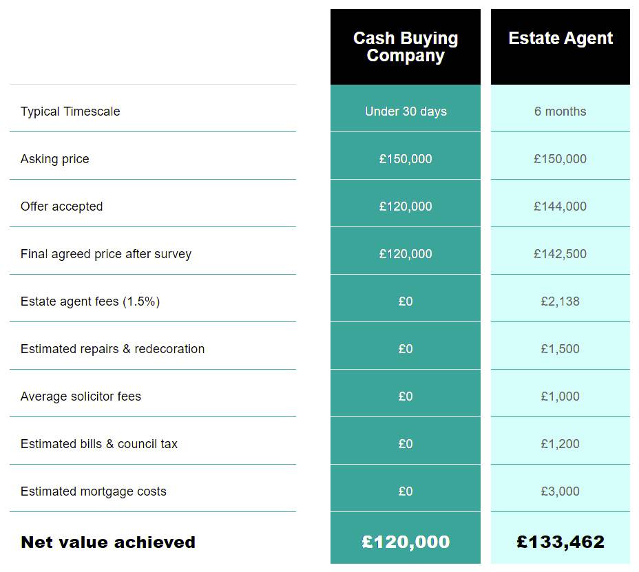
Task: Click the Net value achieved heading
Action: click(108, 542)
